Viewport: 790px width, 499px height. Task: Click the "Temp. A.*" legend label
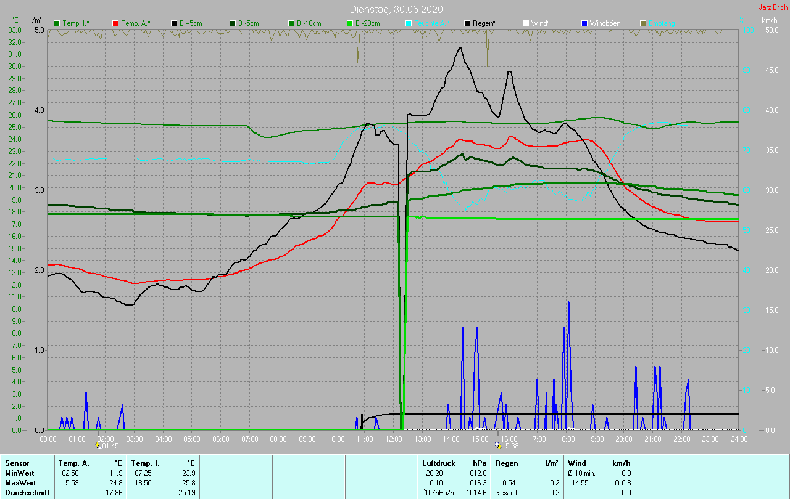point(136,23)
